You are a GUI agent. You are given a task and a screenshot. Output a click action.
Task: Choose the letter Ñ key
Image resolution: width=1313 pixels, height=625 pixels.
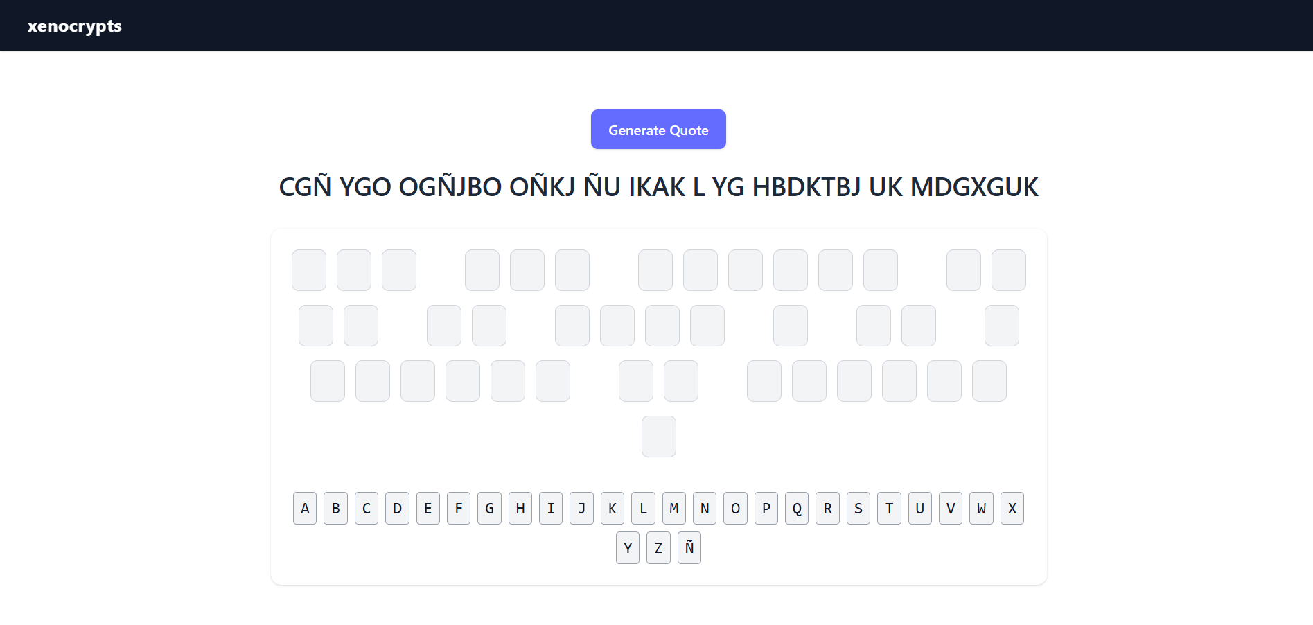[689, 548]
